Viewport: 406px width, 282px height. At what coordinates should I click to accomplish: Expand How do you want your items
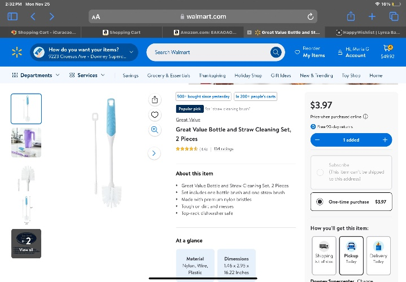(84, 52)
